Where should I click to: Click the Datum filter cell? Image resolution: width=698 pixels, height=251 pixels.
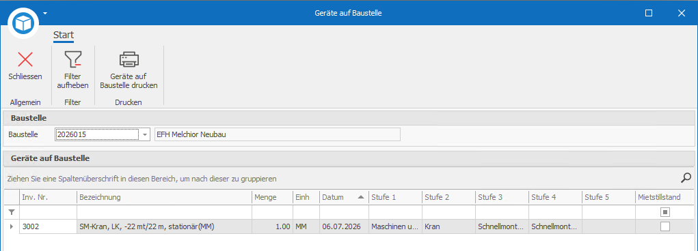(x=344, y=212)
